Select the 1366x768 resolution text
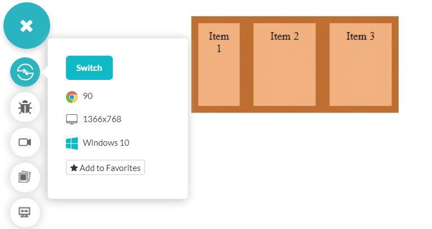 click(x=102, y=119)
